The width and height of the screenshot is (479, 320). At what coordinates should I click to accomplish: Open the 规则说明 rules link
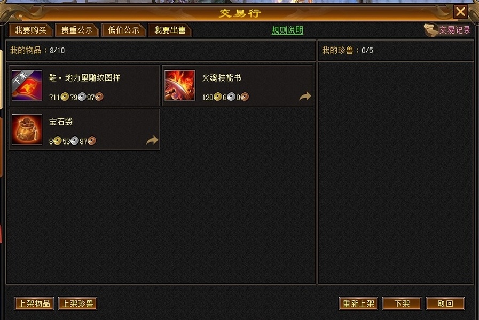pyautogui.click(x=287, y=30)
